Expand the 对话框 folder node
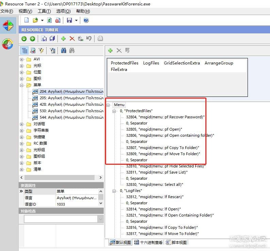Screen dimensions: 270x251 21,124
